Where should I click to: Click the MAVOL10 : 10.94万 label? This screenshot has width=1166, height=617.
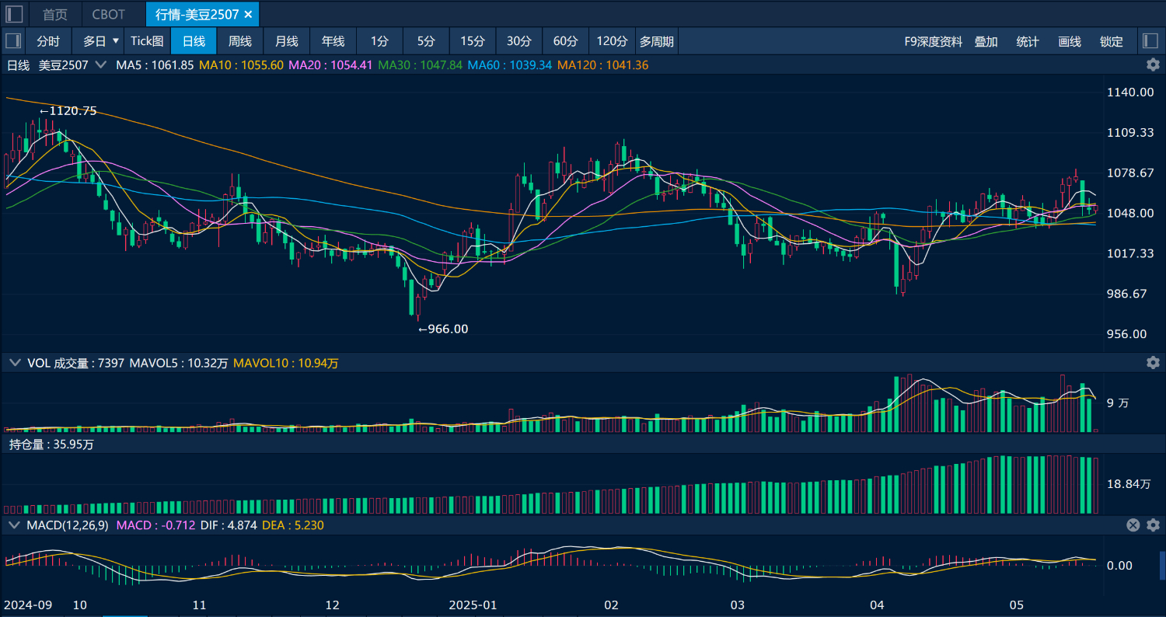click(286, 363)
